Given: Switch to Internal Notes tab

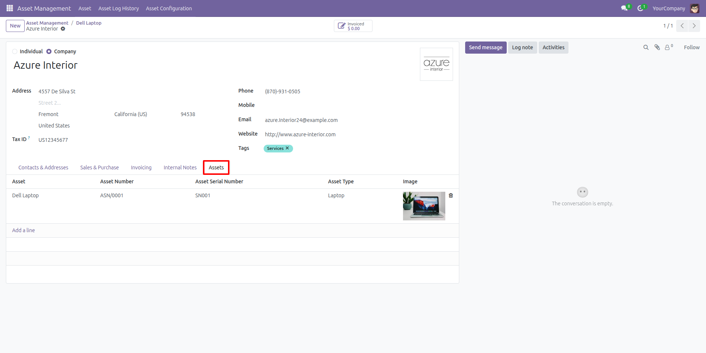Looking at the screenshot, I should point(180,168).
